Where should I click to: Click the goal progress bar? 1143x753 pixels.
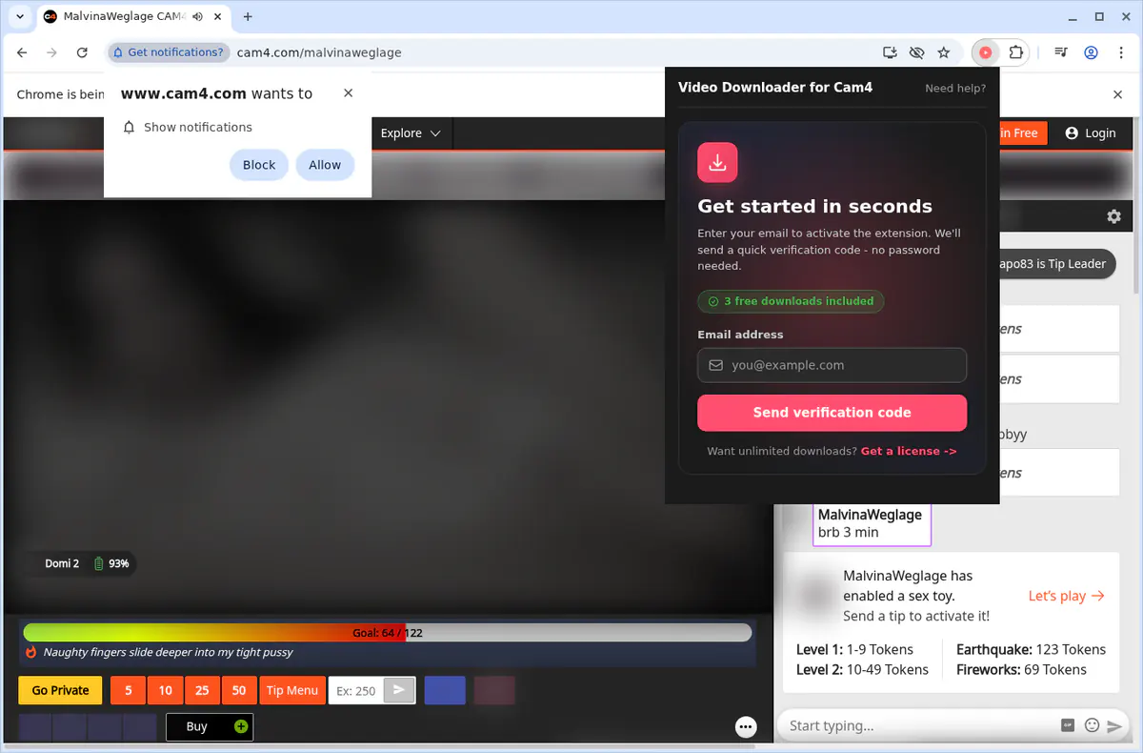388,632
